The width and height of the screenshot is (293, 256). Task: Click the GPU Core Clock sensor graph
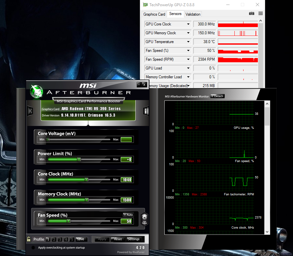238,24
